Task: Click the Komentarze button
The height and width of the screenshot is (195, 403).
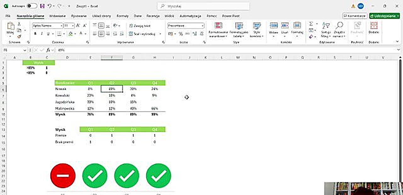Action: tap(355, 16)
